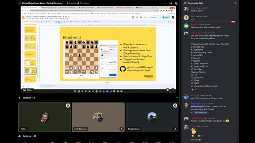Click the Theme toolbar button

89,22
